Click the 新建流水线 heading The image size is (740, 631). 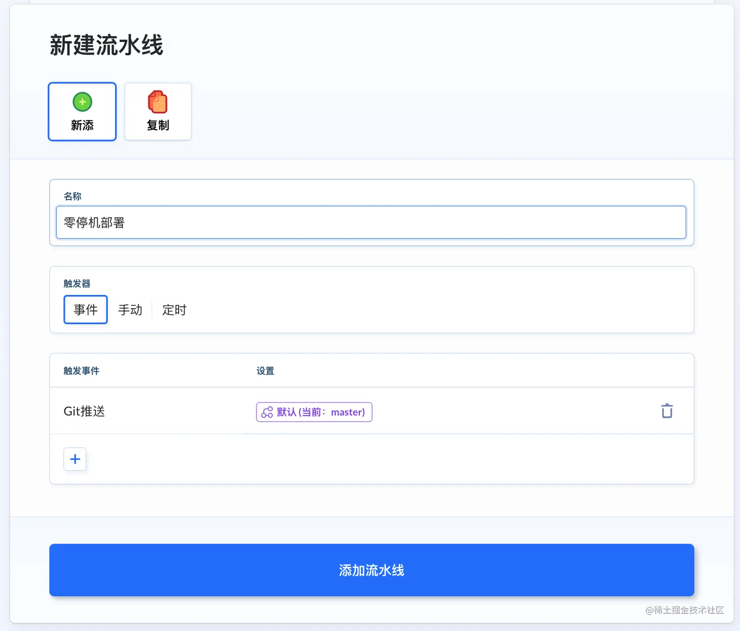(x=106, y=45)
